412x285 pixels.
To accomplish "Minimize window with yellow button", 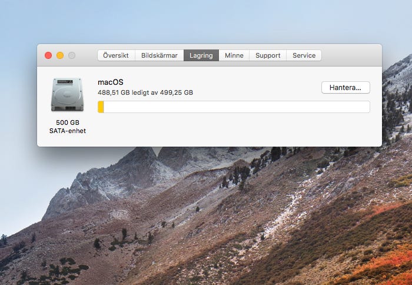I will pos(60,55).
